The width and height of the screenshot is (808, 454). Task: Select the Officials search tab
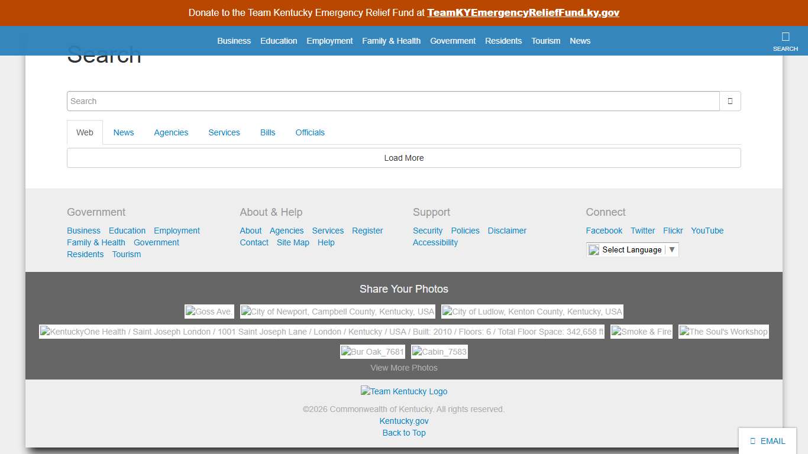click(310, 132)
